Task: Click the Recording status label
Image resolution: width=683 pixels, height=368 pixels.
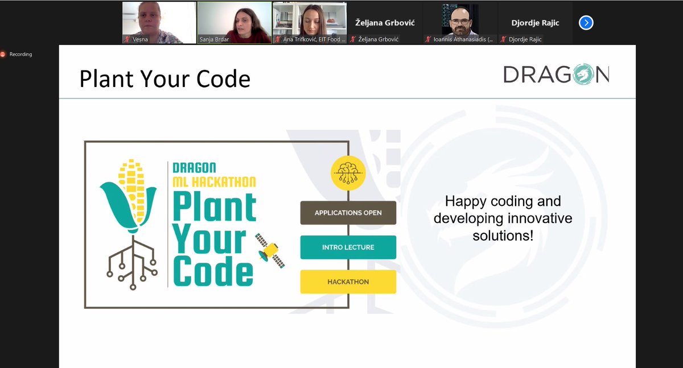Action: pos(20,55)
